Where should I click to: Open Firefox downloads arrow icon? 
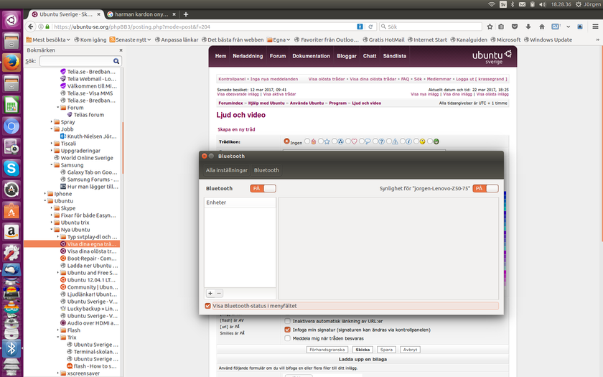pos(528,27)
